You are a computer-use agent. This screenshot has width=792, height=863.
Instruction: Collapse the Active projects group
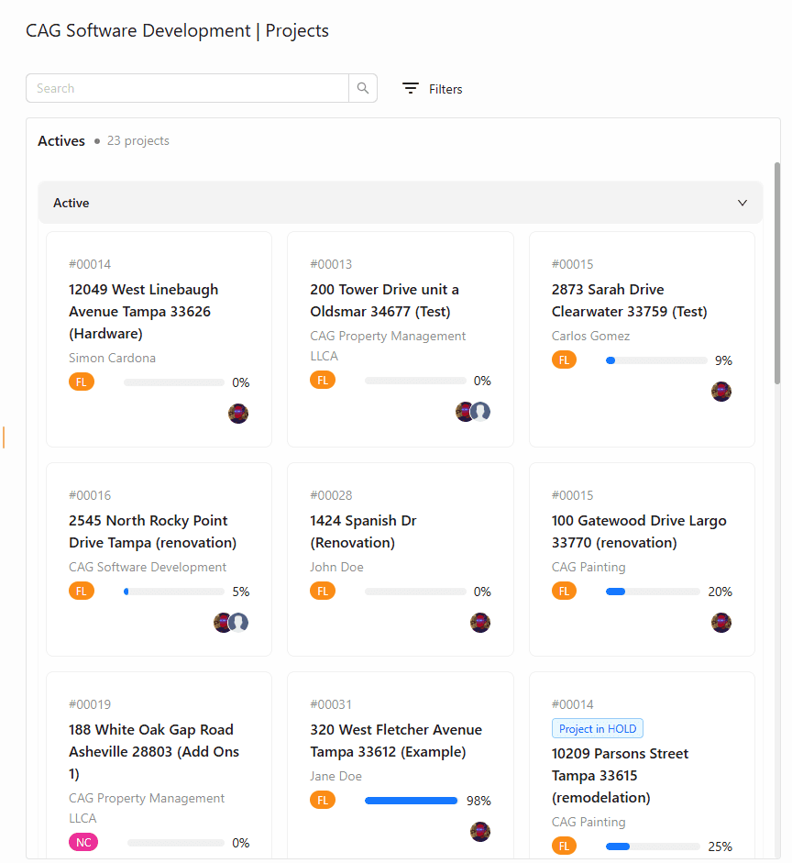[742, 203]
